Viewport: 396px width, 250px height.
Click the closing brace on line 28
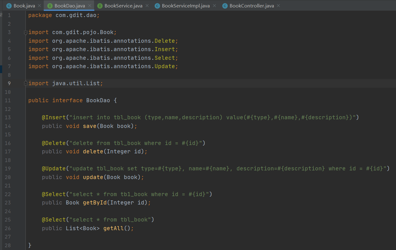pos(30,245)
